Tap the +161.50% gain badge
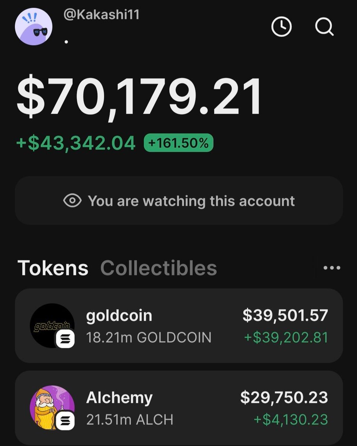357x446 pixels. [x=178, y=143]
